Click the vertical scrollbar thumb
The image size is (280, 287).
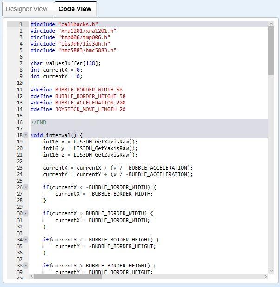(x=271, y=51)
